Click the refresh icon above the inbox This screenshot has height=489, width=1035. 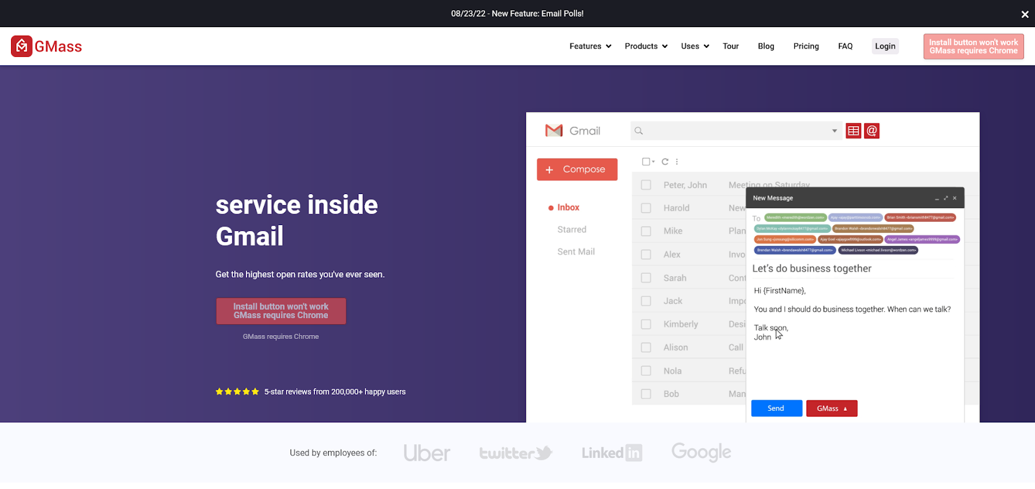[x=665, y=162]
